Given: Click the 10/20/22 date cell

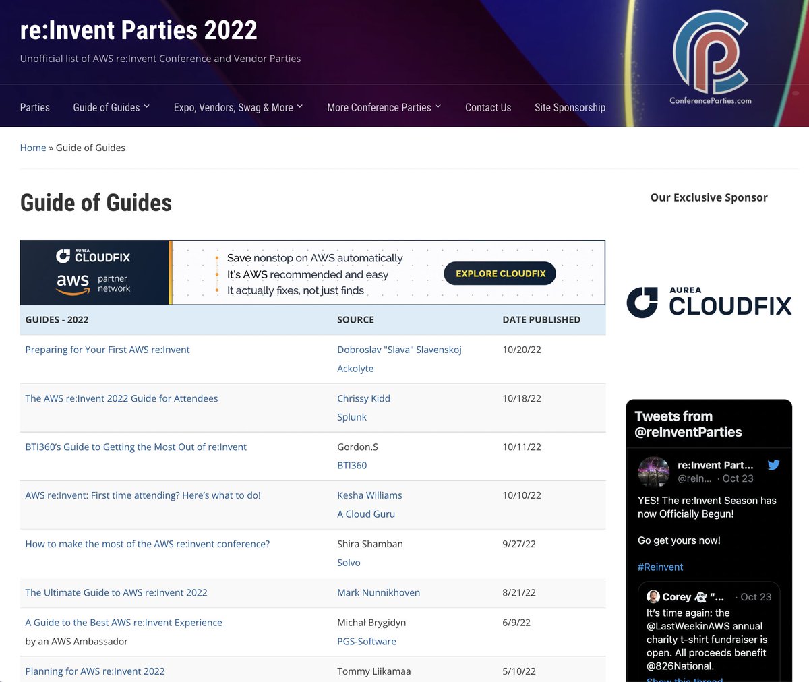Looking at the screenshot, I should pos(522,350).
